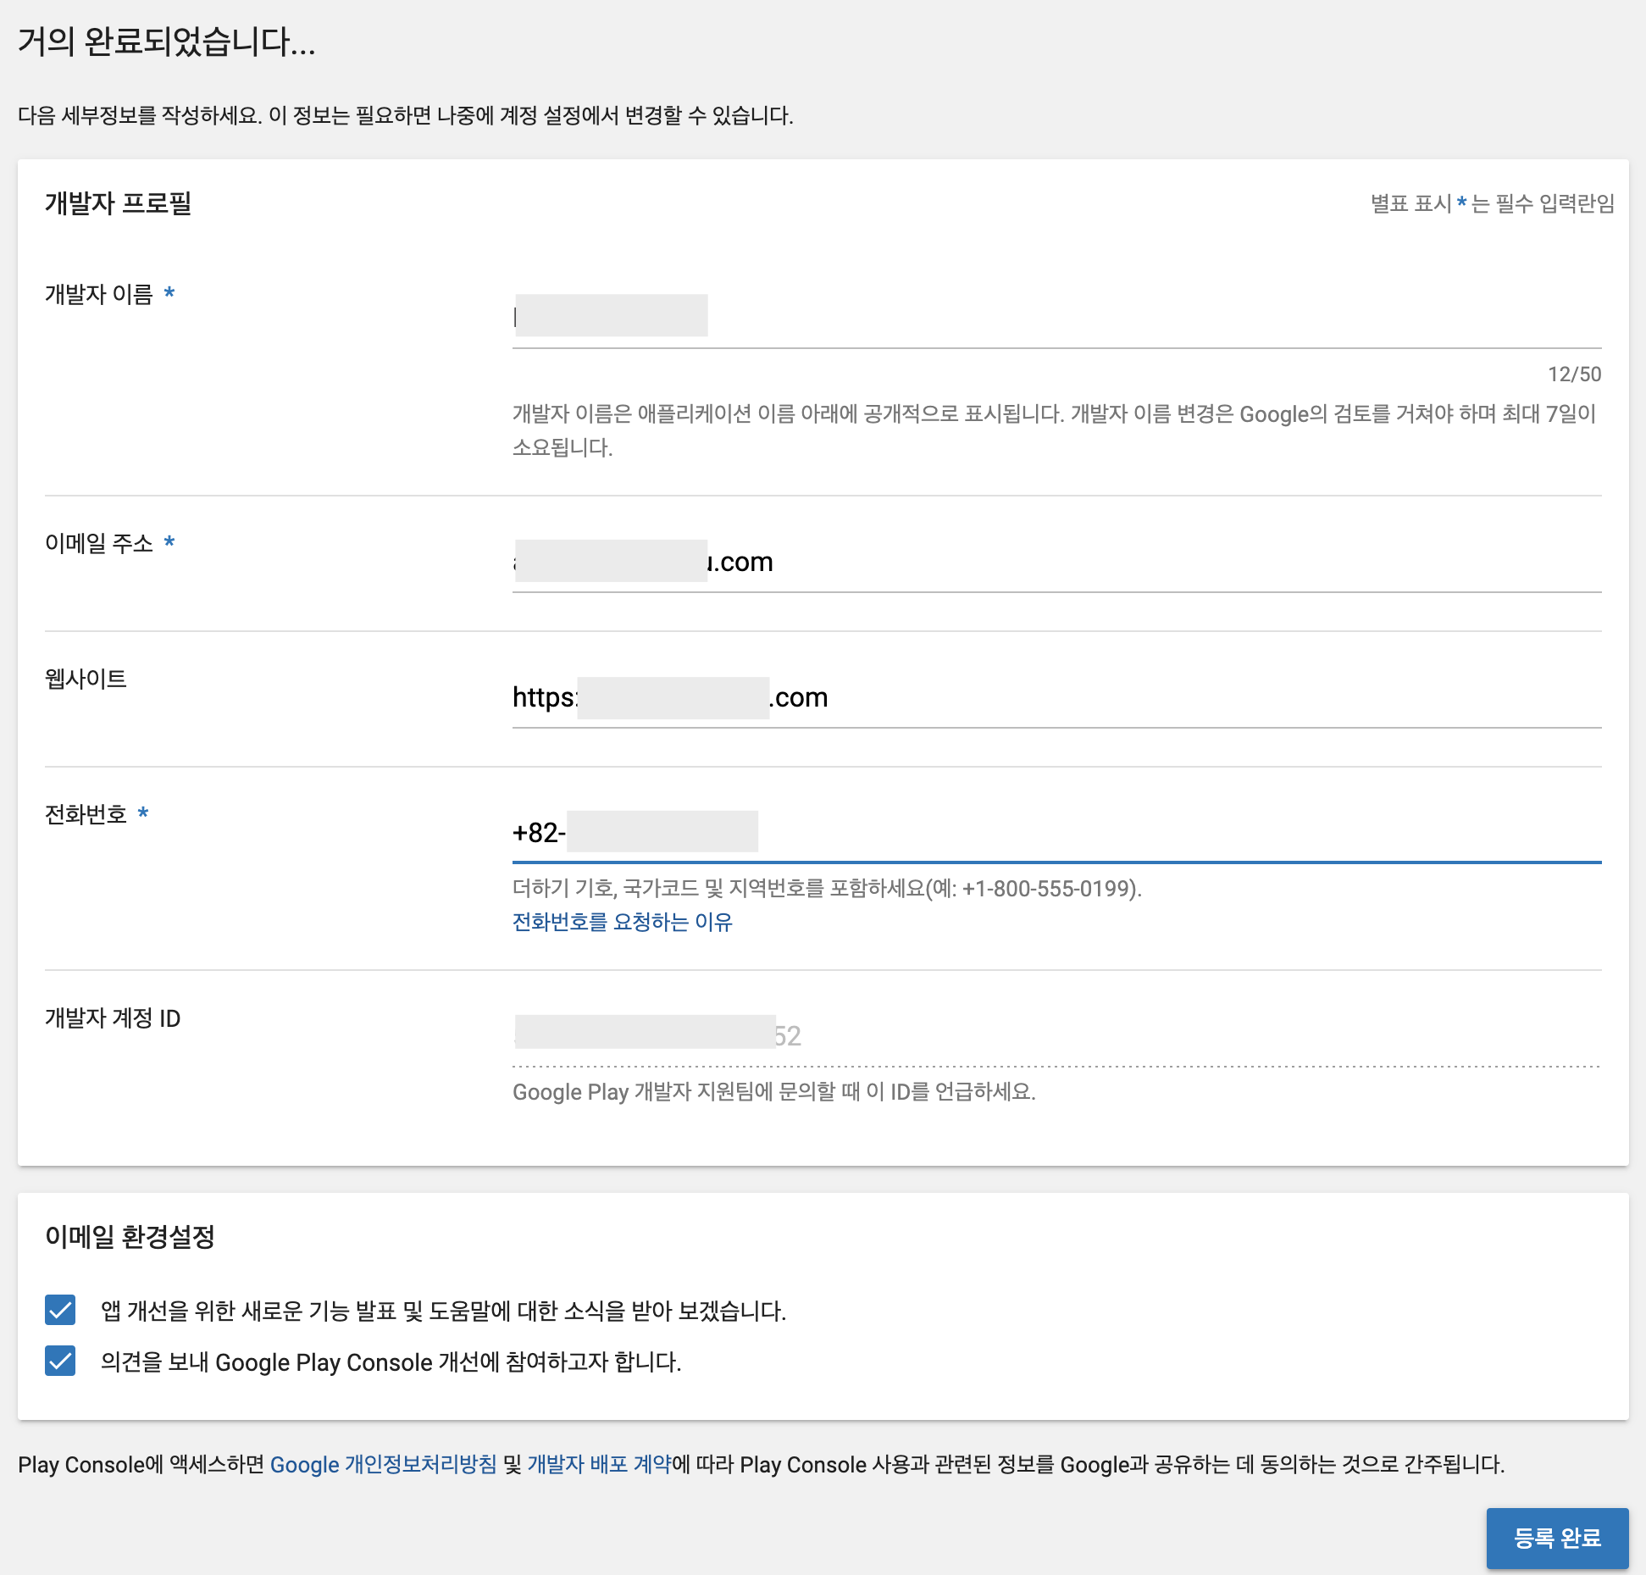The width and height of the screenshot is (1646, 1575).
Task: Click the 이메일 환경설정 section heading
Action: click(130, 1236)
